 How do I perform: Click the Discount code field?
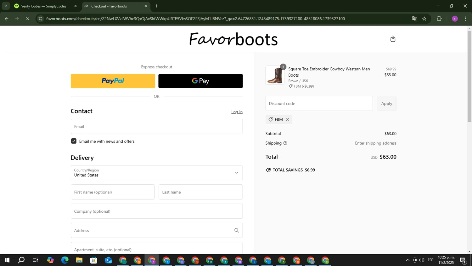pyautogui.click(x=319, y=103)
